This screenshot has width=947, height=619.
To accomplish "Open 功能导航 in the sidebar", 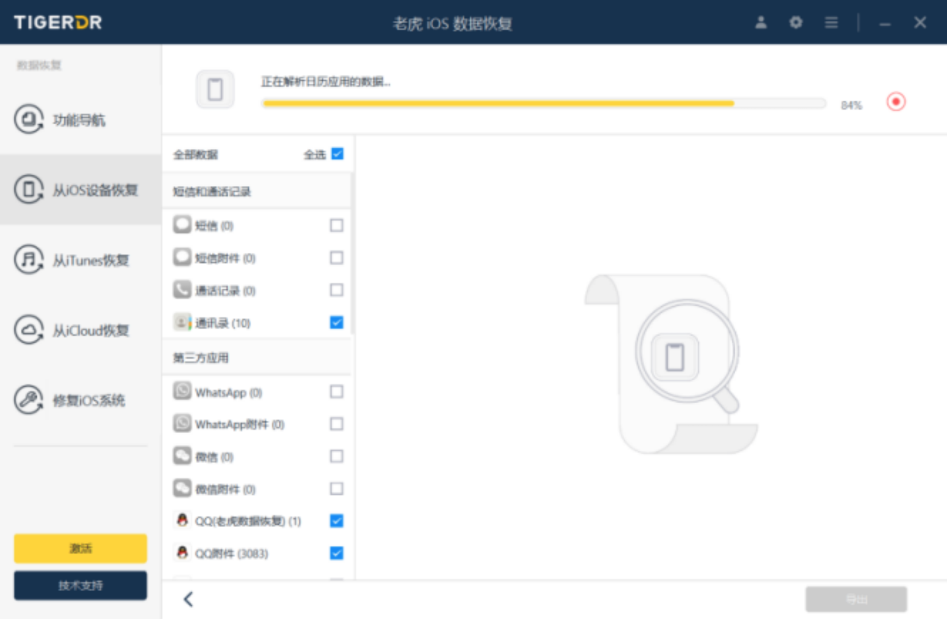I will click(x=79, y=120).
